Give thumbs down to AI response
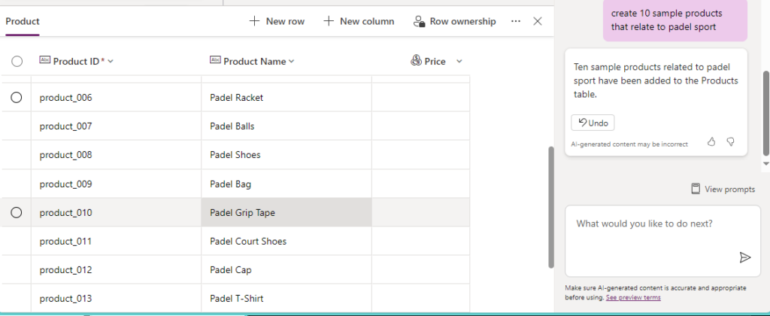Viewport: 770px width, 316px height. tap(730, 142)
